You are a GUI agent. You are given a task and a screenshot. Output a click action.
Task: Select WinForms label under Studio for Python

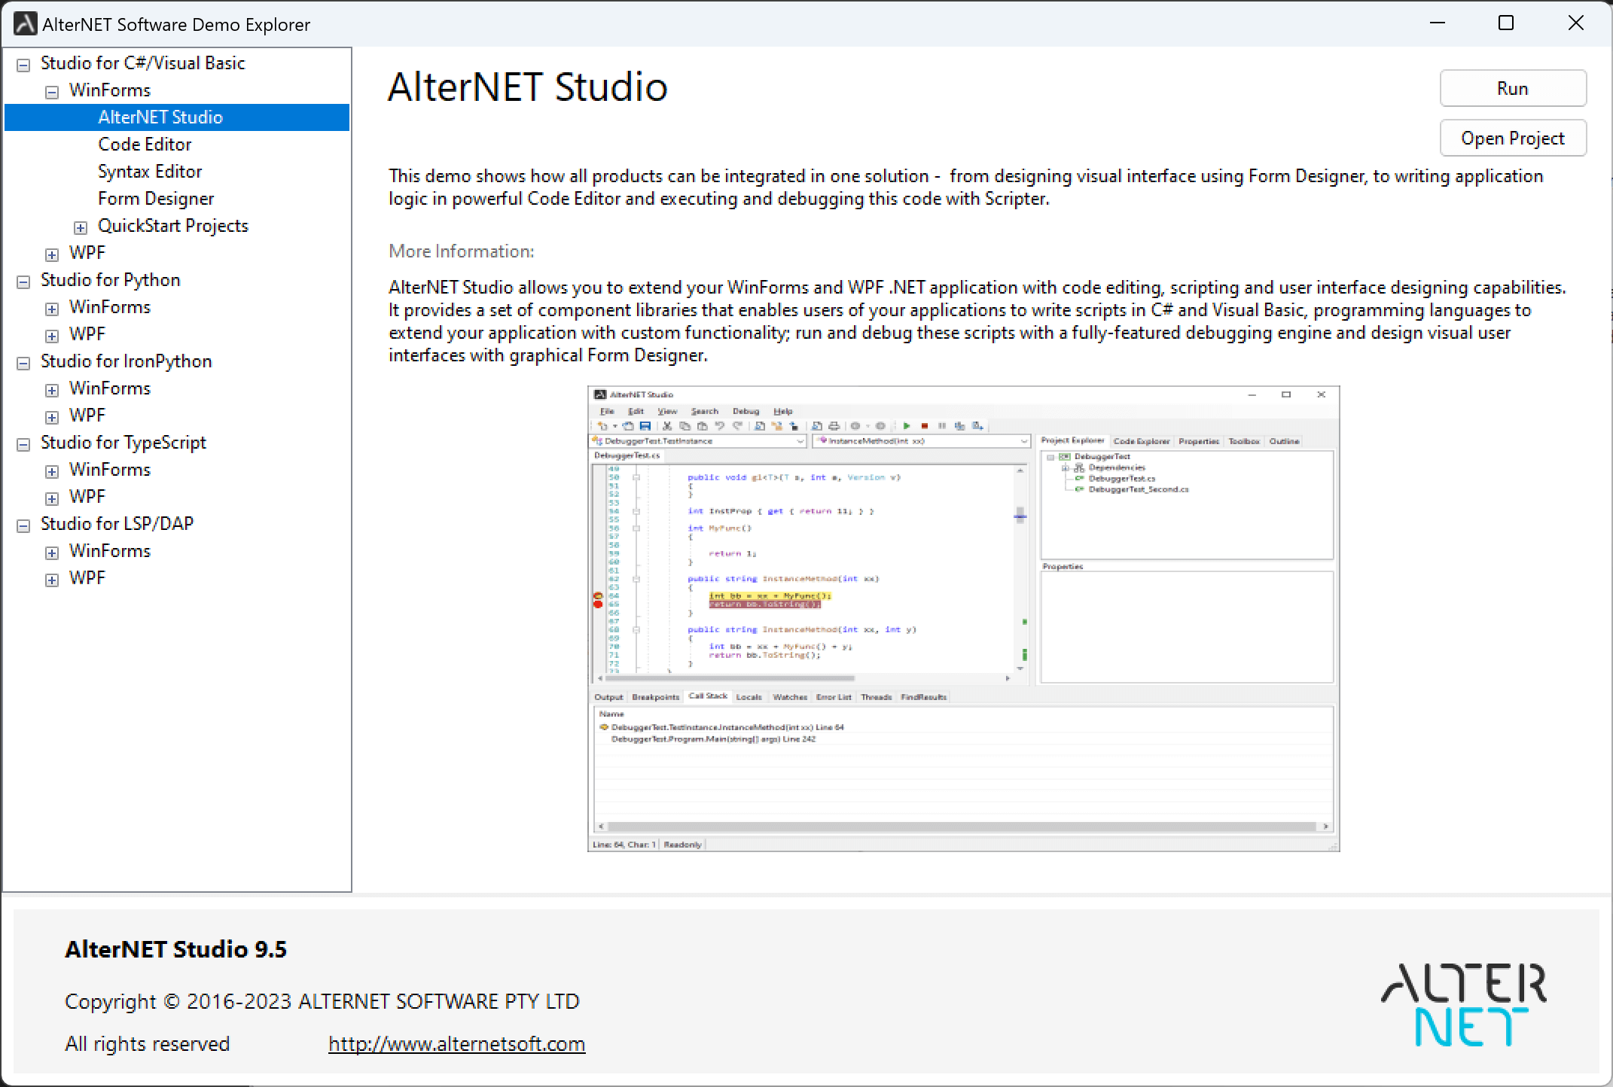point(110,307)
